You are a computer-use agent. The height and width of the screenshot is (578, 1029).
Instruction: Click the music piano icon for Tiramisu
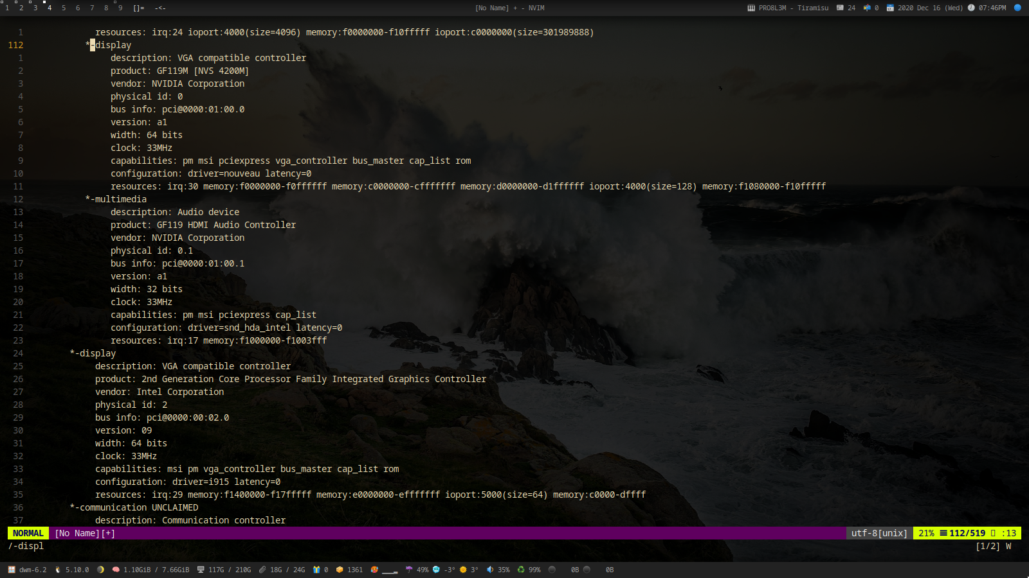(751, 8)
